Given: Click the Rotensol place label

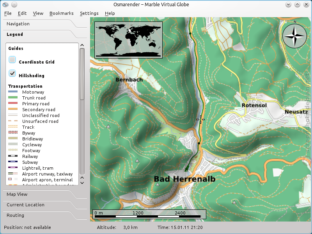Looking at the screenshot, I should 254,105.
